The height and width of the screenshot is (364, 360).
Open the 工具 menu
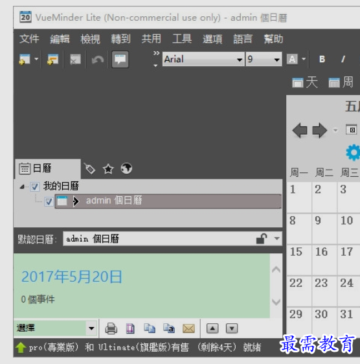click(182, 39)
